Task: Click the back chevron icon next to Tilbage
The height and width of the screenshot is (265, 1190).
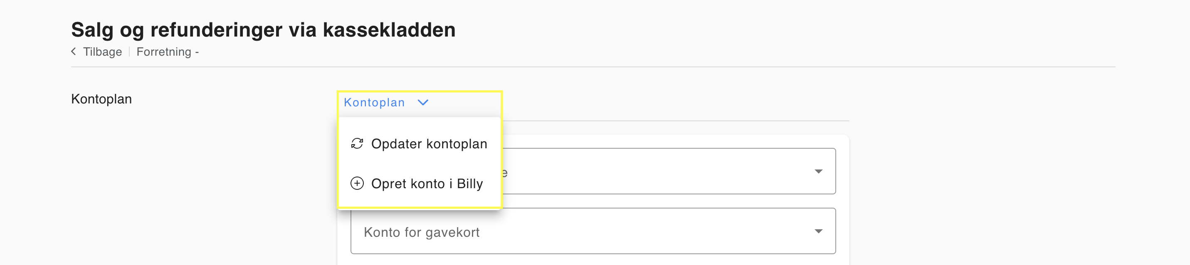Action: (x=74, y=51)
